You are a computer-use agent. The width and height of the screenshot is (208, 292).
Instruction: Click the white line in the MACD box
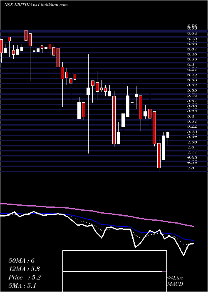tap(112, 272)
